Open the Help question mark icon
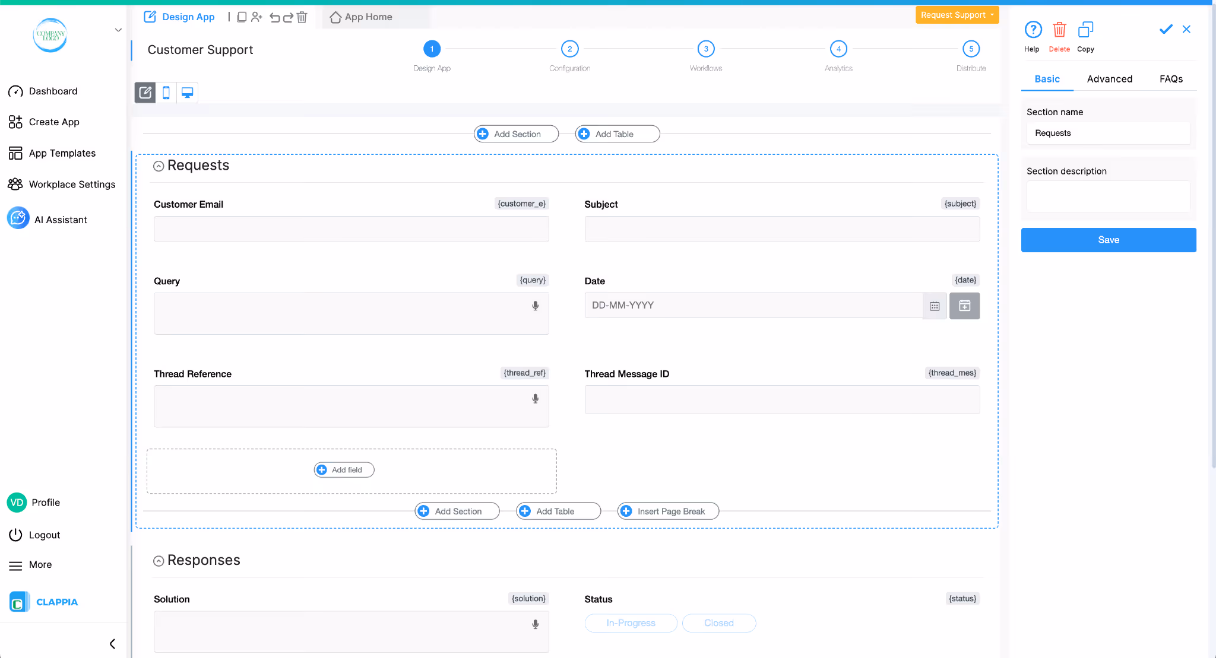 [x=1033, y=30]
